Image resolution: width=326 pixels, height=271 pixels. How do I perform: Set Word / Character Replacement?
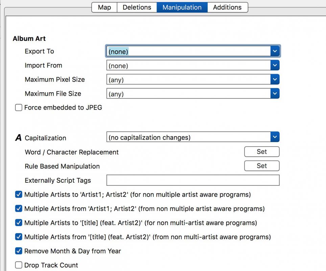tap(262, 152)
